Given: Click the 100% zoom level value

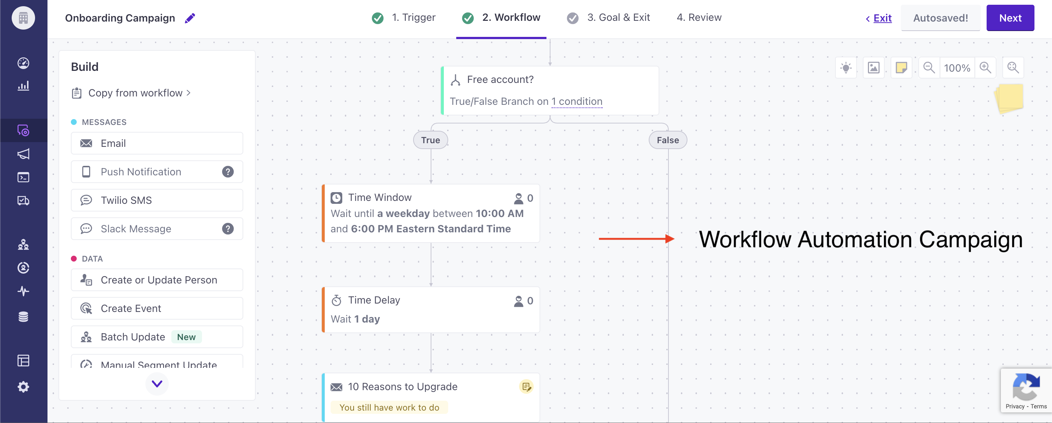Looking at the screenshot, I should click(957, 68).
